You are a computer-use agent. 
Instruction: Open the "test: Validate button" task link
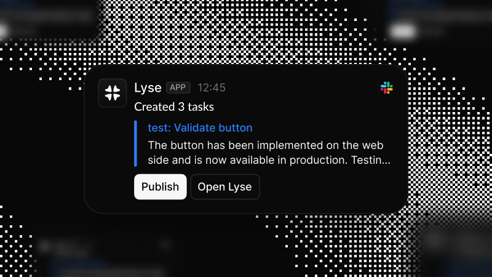click(200, 128)
